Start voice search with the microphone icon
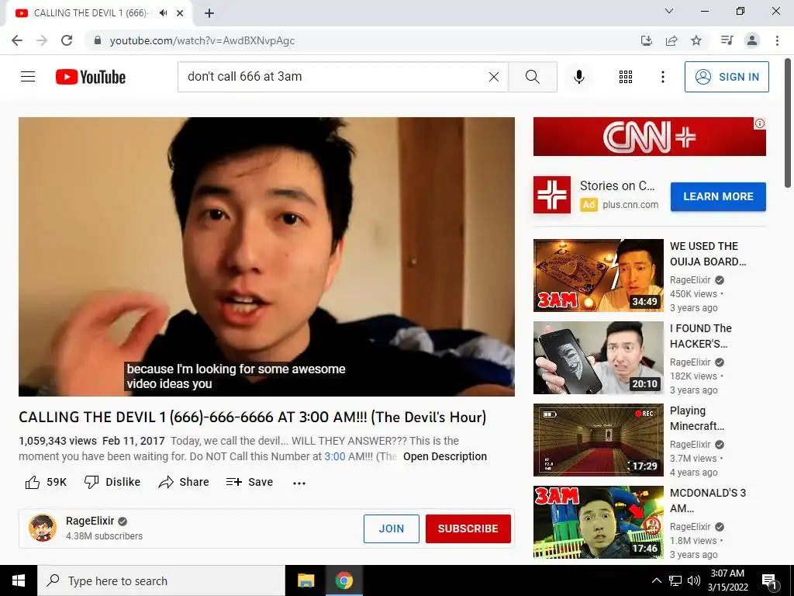The width and height of the screenshot is (794, 596). point(579,77)
